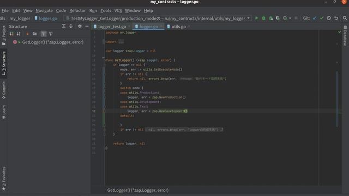Click logger.go in navigation breadcrumb

pyautogui.click(x=46, y=19)
